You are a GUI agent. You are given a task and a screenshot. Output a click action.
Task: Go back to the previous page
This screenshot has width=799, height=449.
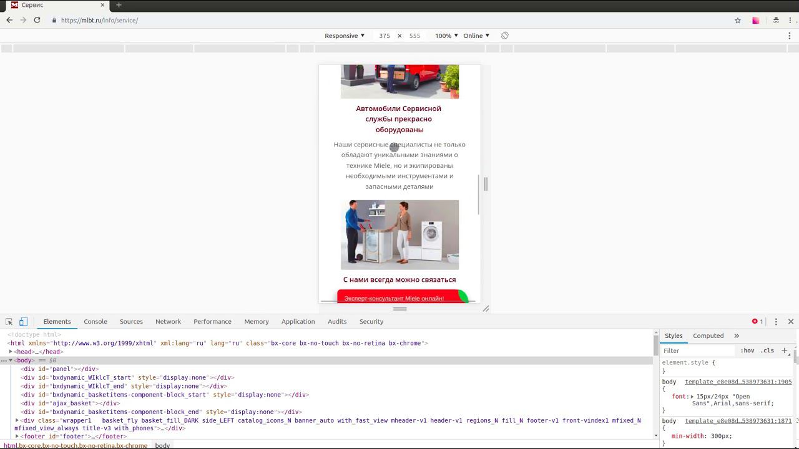(x=9, y=20)
